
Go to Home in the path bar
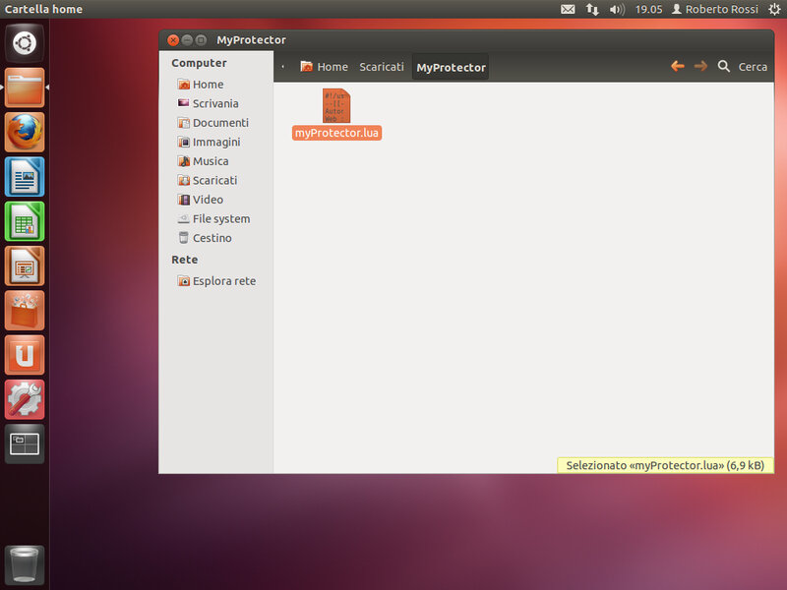324,67
